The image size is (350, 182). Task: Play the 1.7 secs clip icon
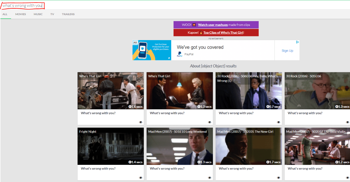coord(268,162)
